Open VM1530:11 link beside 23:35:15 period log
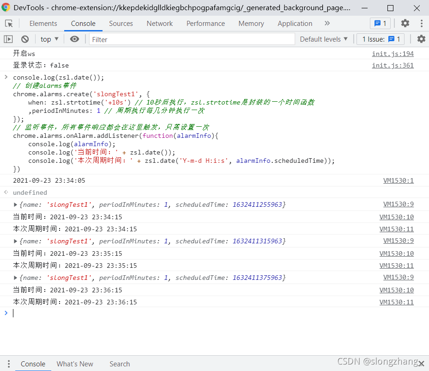The width and height of the screenshot is (429, 371). click(x=396, y=266)
